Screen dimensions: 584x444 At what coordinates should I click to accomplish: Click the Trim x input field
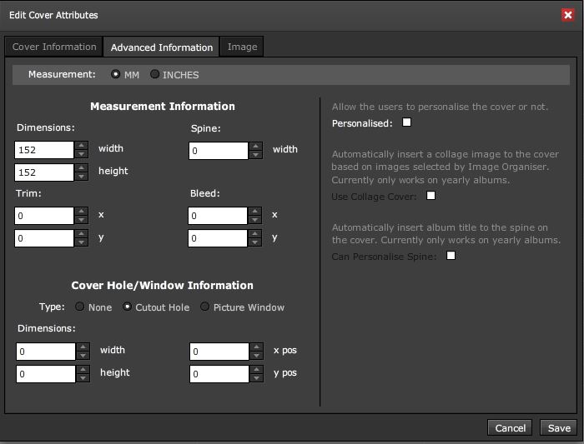click(x=44, y=216)
